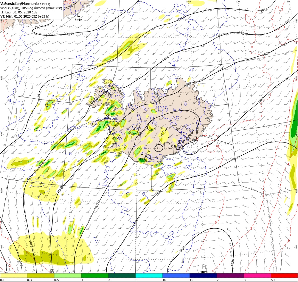Click the yellow 0.1–0.3 mm legend swatch
Viewport: 298px width, 282px height.
coord(13,275)
